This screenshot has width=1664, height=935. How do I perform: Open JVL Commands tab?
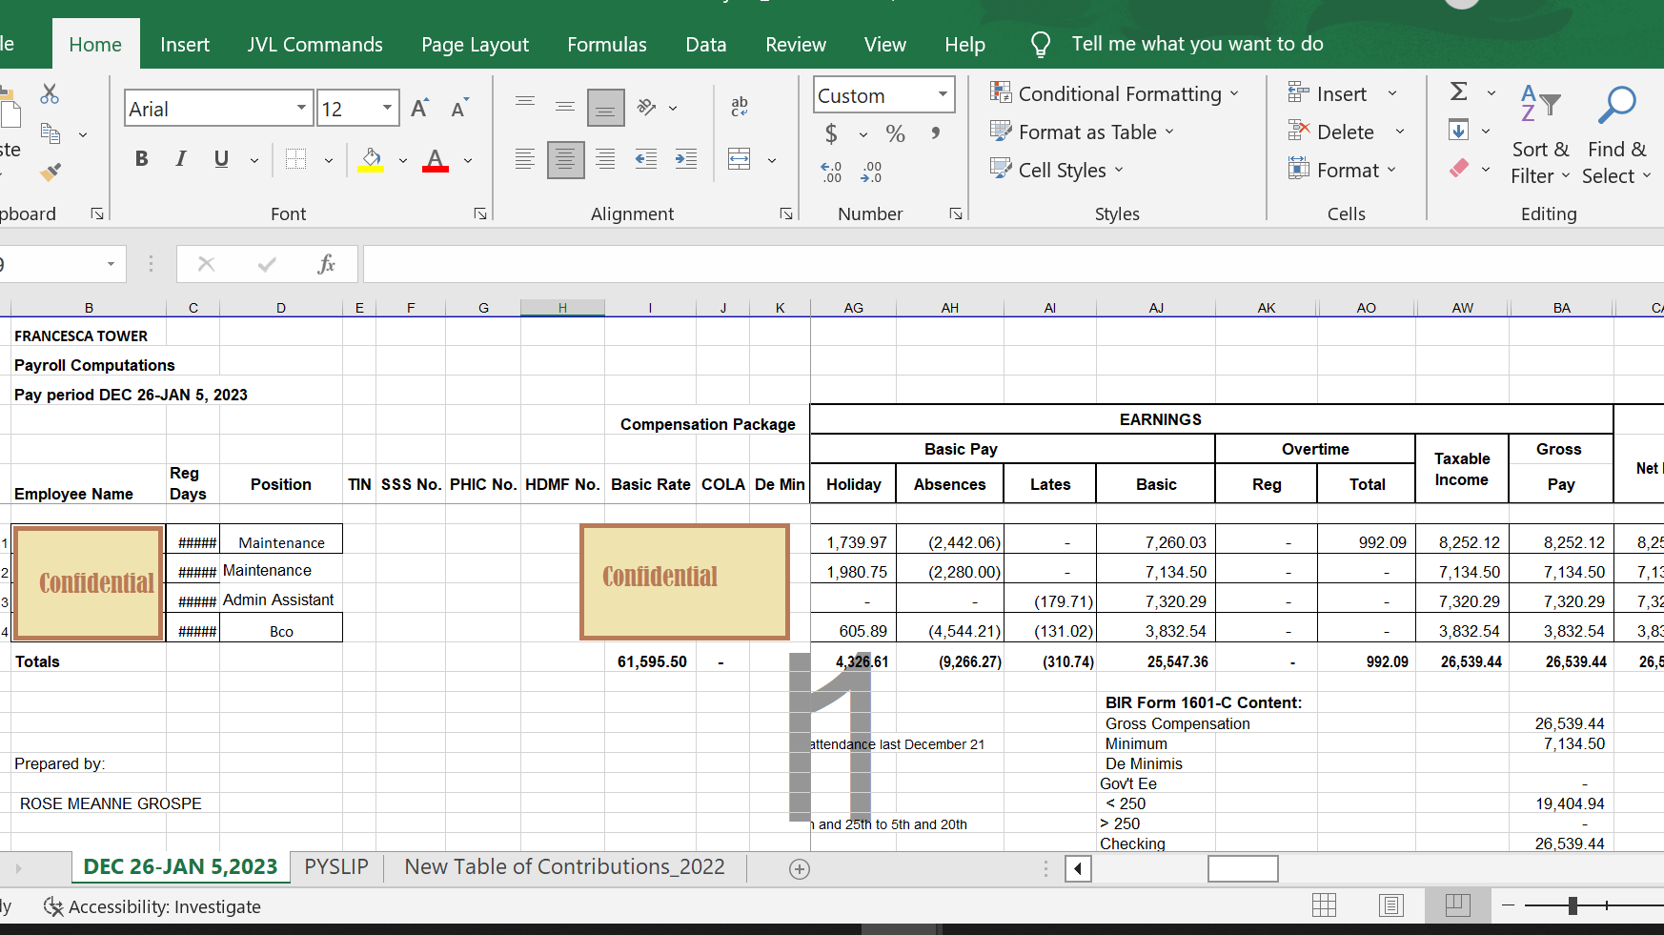click(x=315, y=44)
